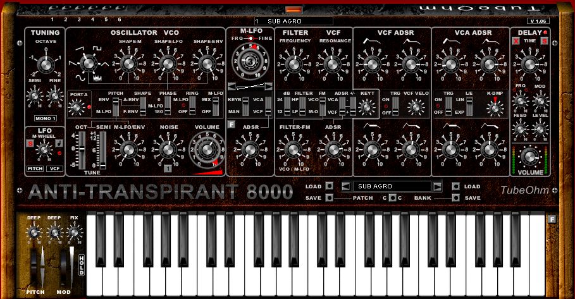575x299 pixels.
Task: Click the SEMI tune slider
Action: [102, 150]
